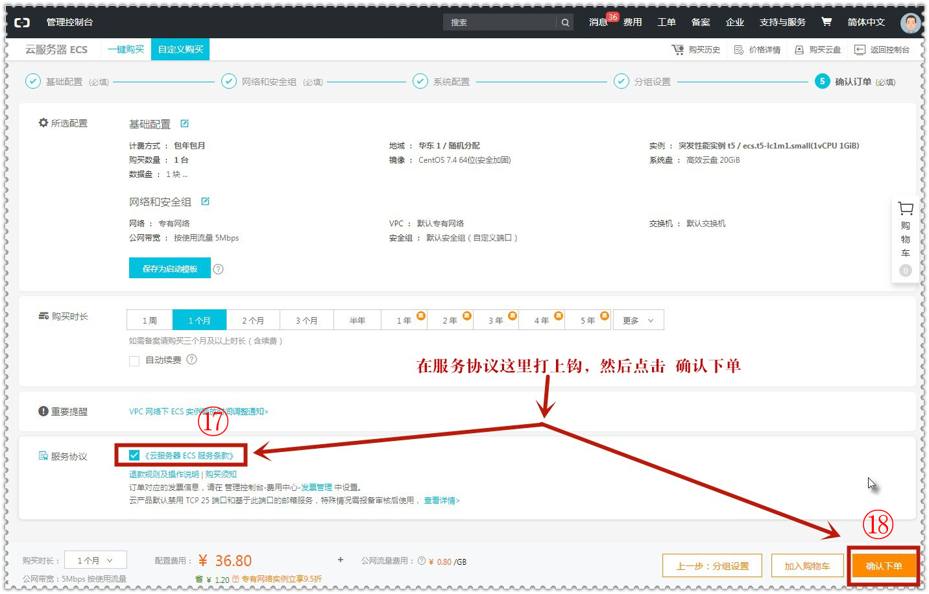Open the 费用 menu
This screenshot has height=594, width=929.
click(x=633, y=22)
